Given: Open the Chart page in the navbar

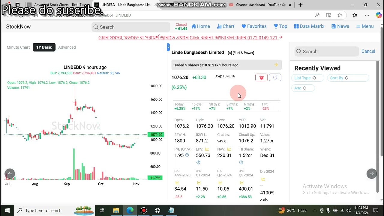Looking at the screenshot, I should [x=226, y=26].
